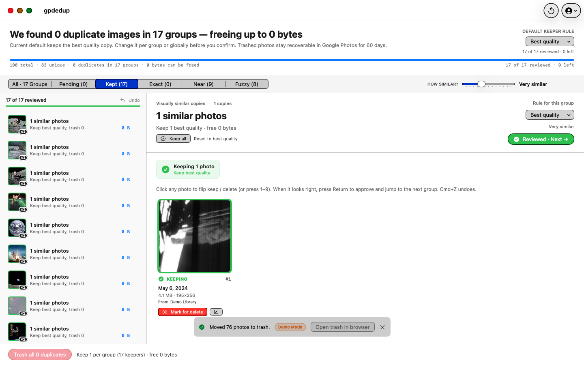This screenshot has width=584, height=365.
Task: Select the Kept (17) tab
Action: [x=117, y=84]
